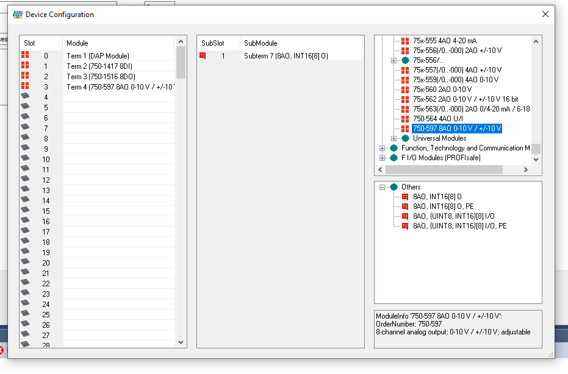Click the module tree horizontal scrollbar thumb

(444, 169)
